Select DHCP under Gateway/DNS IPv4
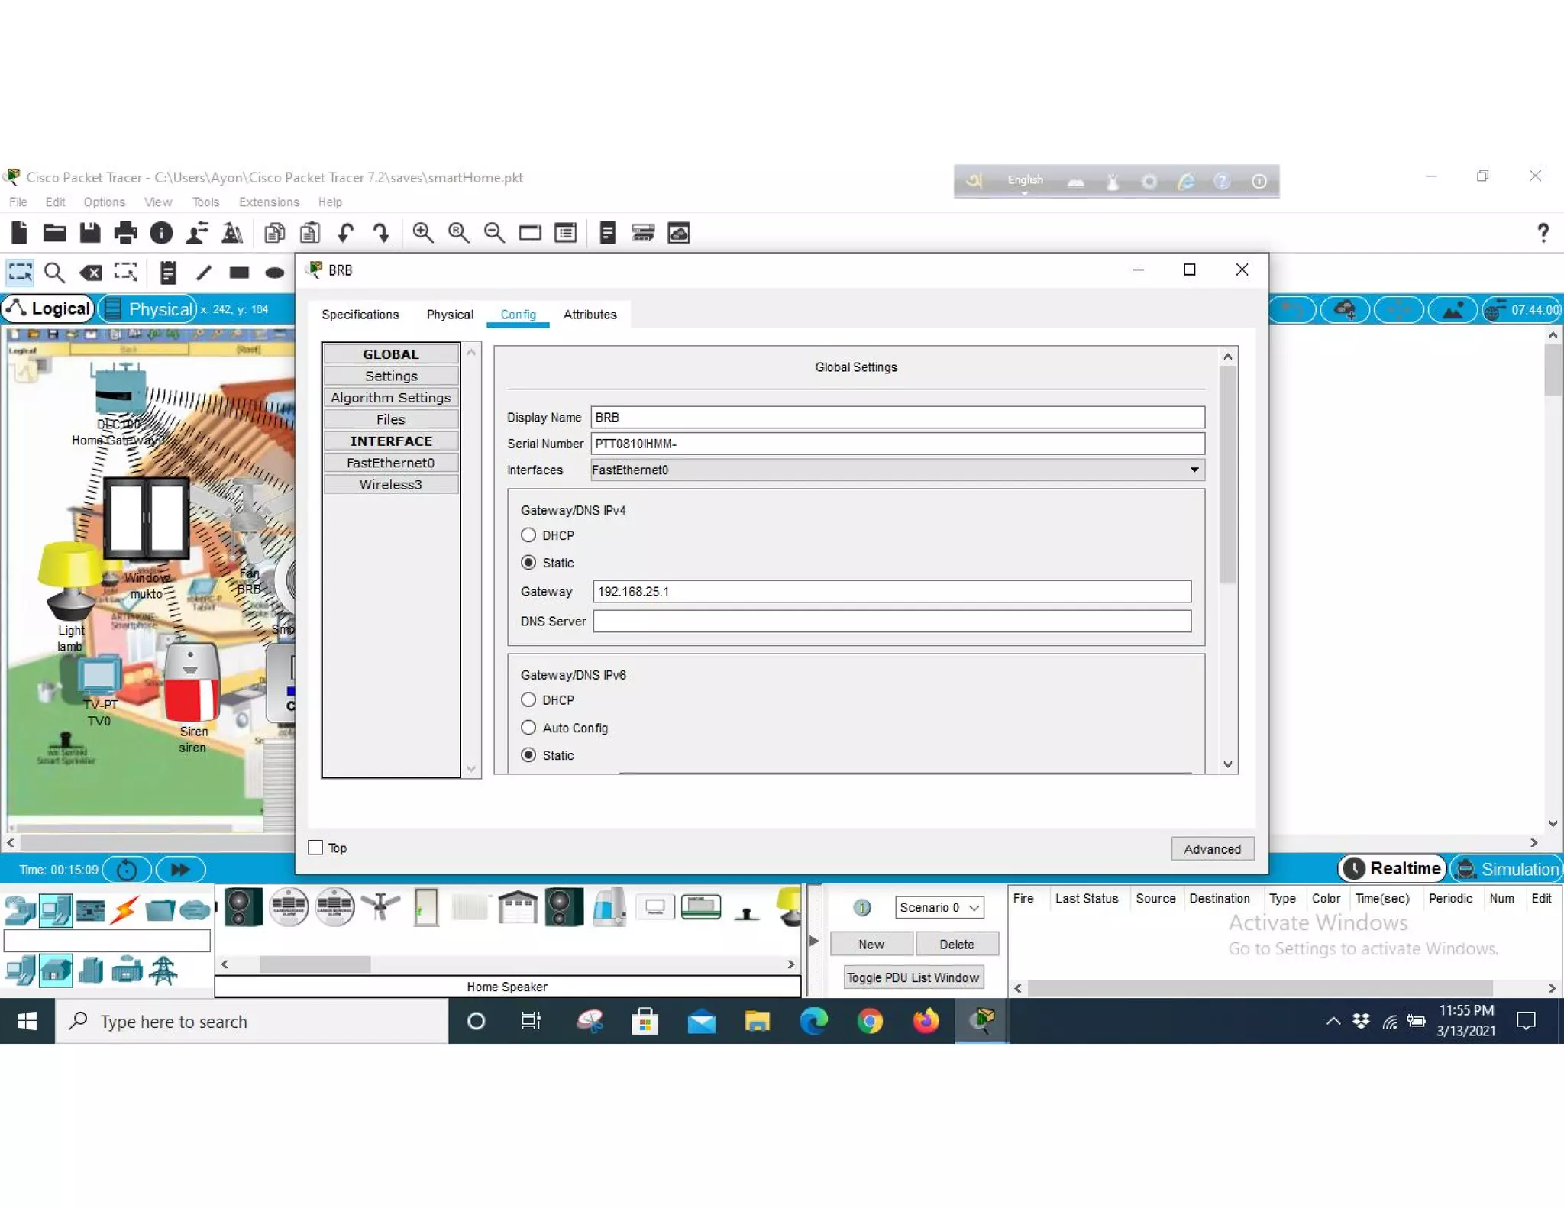The image size is (1564, 1208). 528,535
